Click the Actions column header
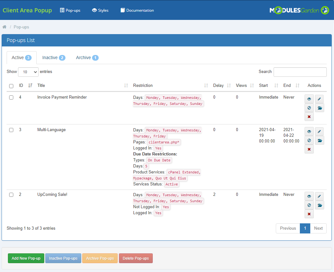This screenshot has width=334, height=272. (x=314, y=85)
